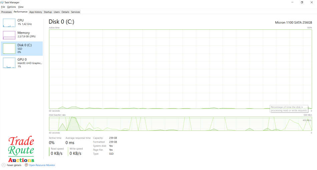Select the Disk 0 (C:) sidebar entry
The width and height of the screenshot is (317, 170).
click(x=22, y=48)
